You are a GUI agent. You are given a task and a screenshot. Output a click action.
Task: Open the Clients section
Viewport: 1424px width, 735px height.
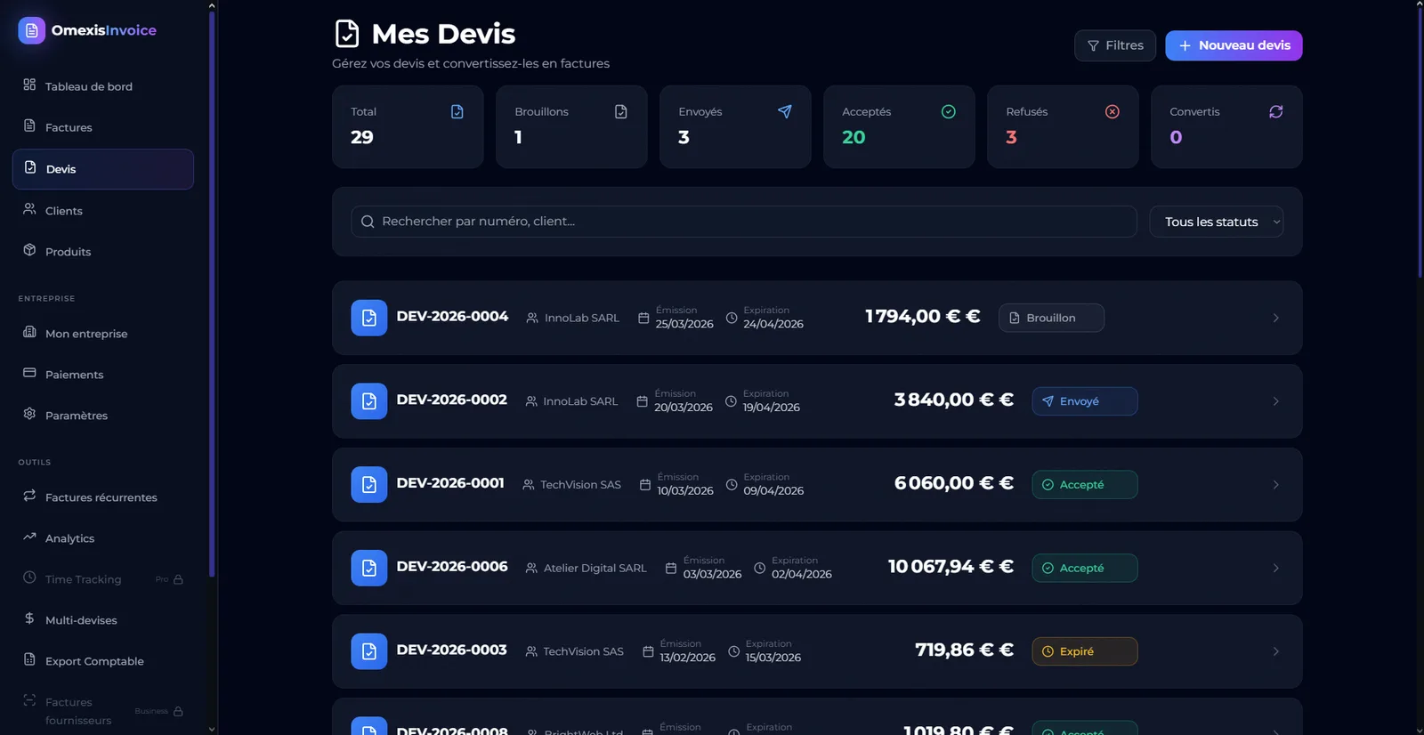click(x=102, y=211)
